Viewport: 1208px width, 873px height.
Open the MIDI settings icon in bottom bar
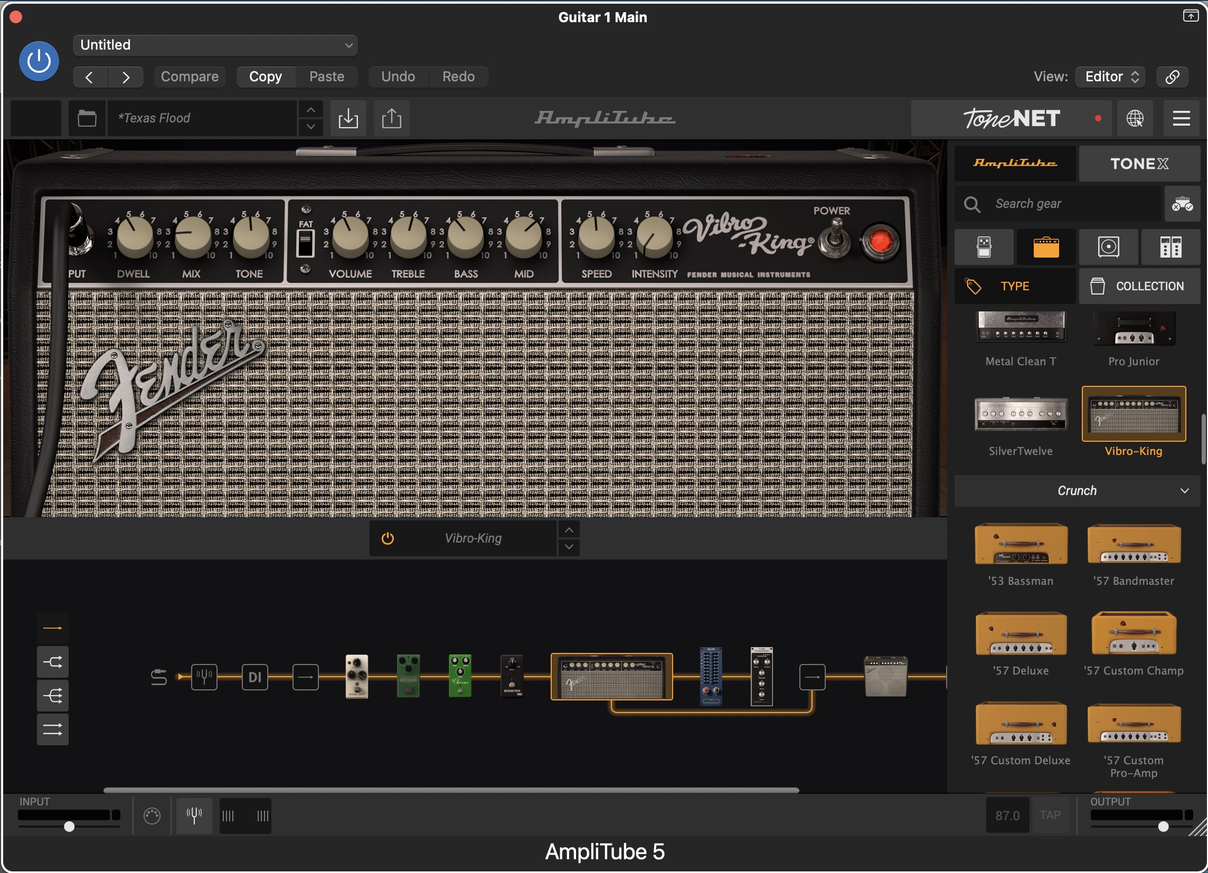tap(152, 816)
